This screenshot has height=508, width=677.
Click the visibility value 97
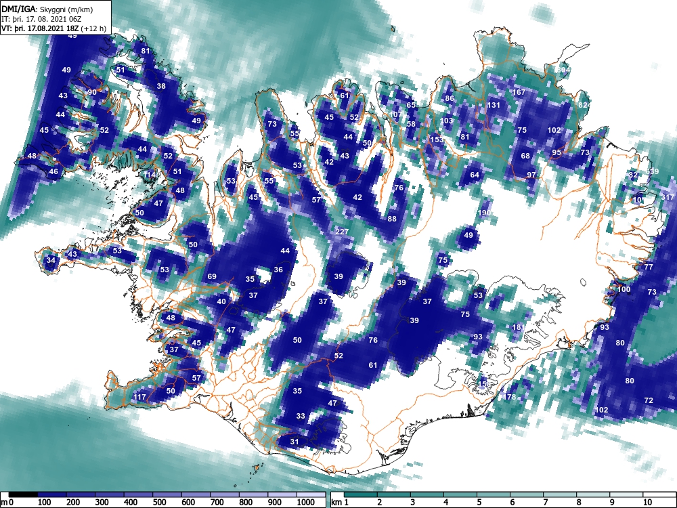[x=531, y=175]
